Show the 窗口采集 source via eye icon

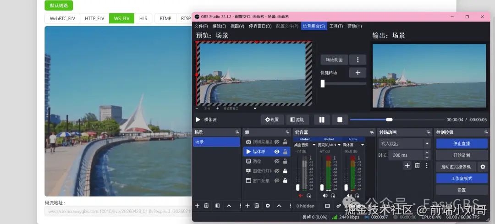pos(277,181)
